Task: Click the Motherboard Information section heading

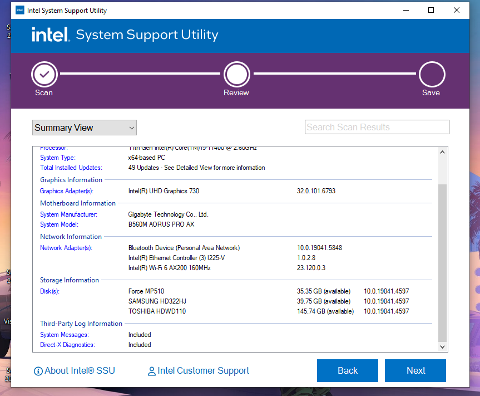Action: [78, 203]
